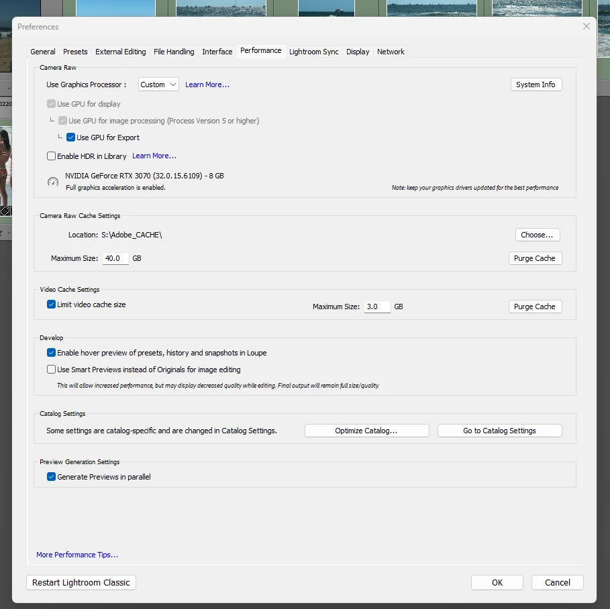
Task: Open the Interface tab
Action: click(x=217, y=52)
